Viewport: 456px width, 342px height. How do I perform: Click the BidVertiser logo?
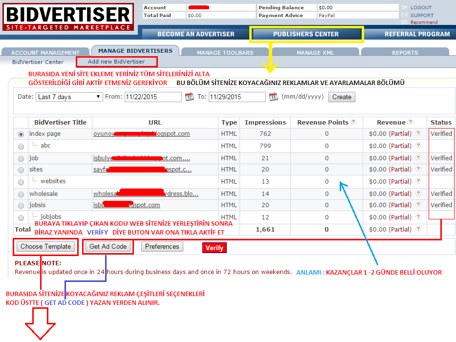68,17
